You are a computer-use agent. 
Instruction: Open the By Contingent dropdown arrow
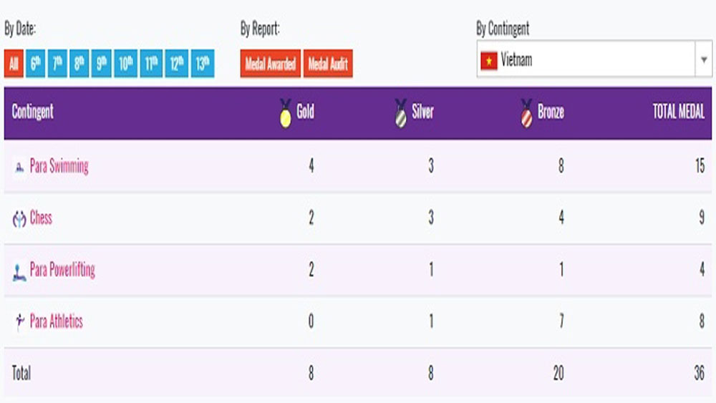[704, 59]
